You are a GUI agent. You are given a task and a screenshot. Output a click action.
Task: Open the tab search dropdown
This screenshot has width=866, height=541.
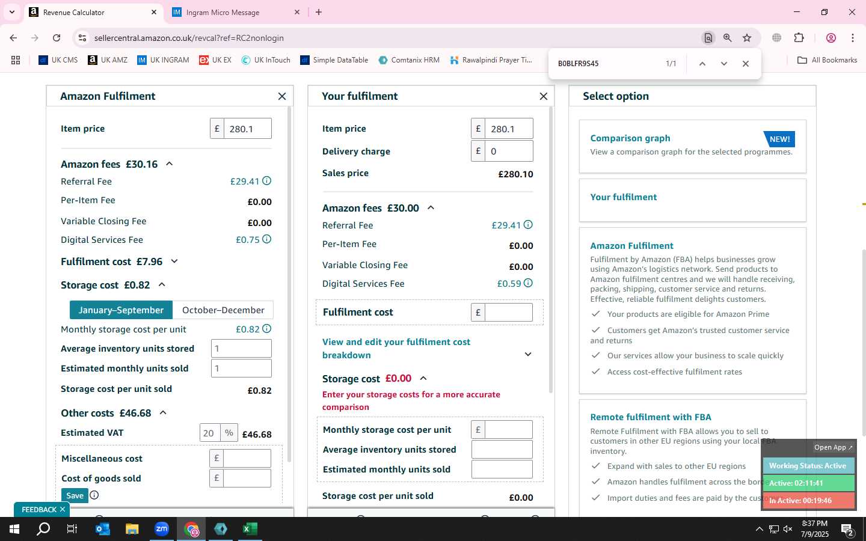click(x=11, y=12)
